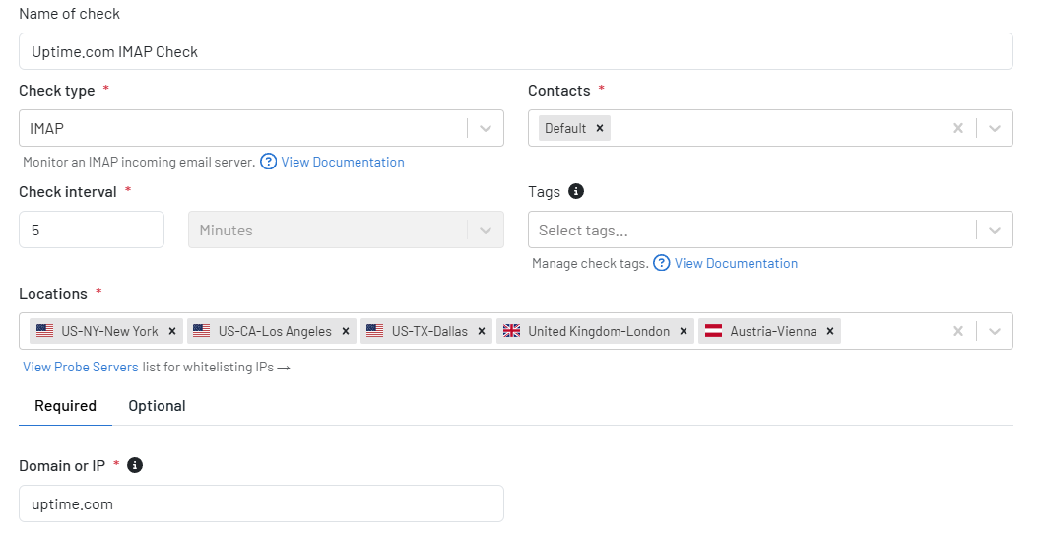
Task: Open View Documentation link under Tags
Action: point(736,263)
